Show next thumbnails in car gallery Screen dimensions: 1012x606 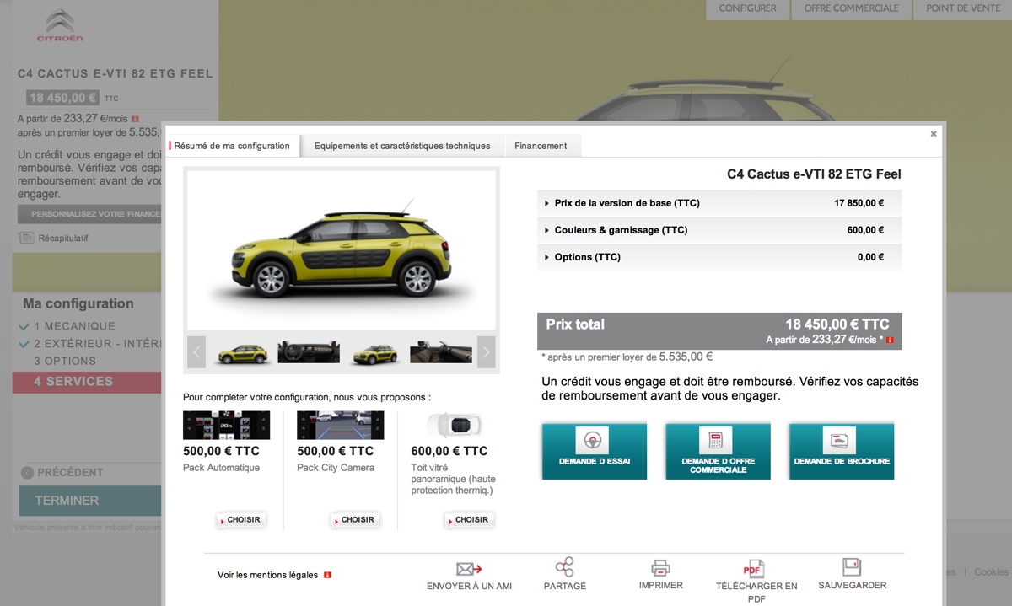click(x=487, y=351)
